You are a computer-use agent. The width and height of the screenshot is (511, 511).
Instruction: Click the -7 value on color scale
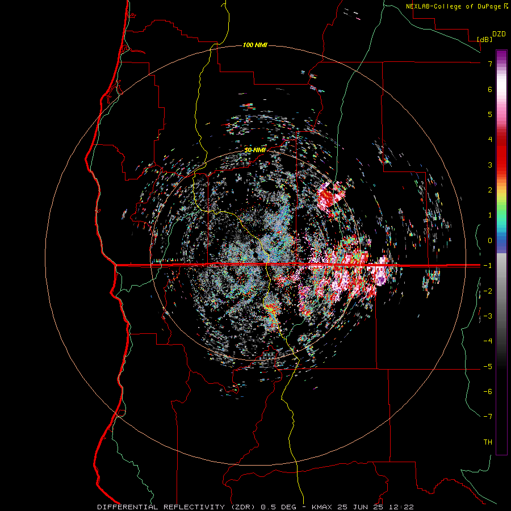click(488, 417)
